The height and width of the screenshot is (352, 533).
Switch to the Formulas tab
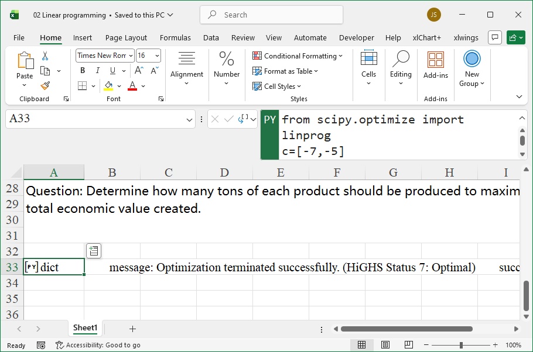(x=175, y=37)
